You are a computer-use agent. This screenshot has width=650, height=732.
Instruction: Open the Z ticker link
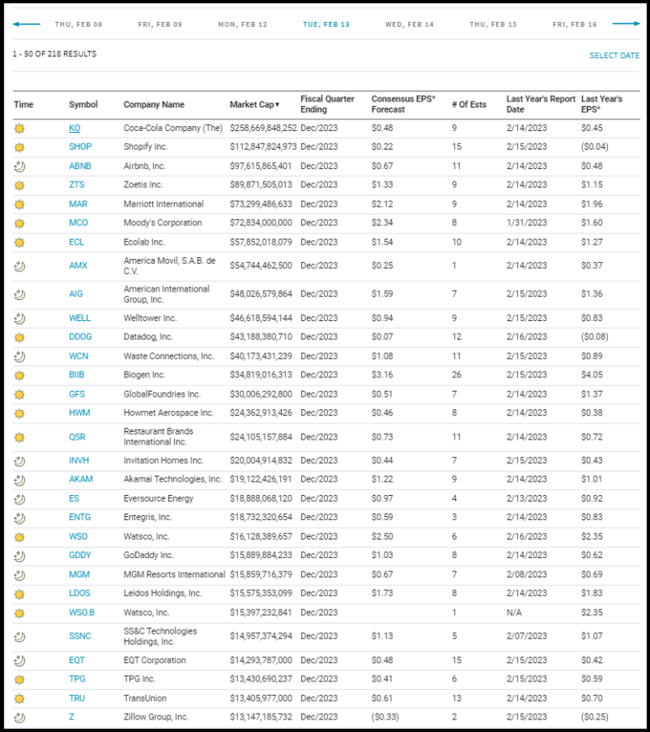point(71,717)
